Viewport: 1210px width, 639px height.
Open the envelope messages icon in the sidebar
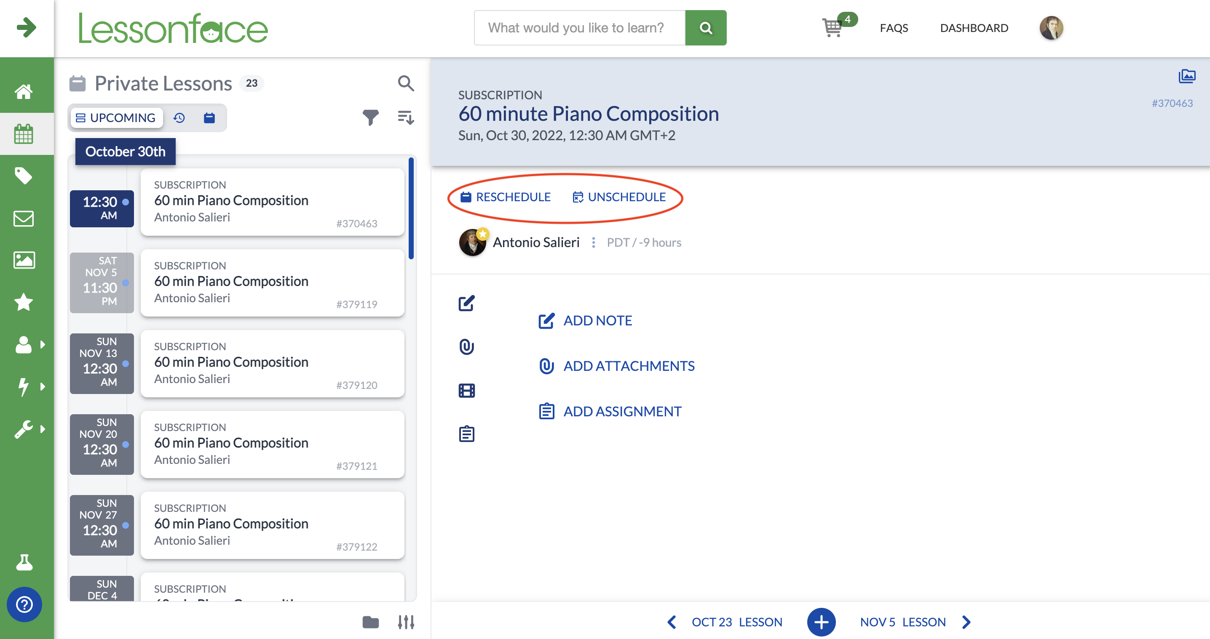24,218
